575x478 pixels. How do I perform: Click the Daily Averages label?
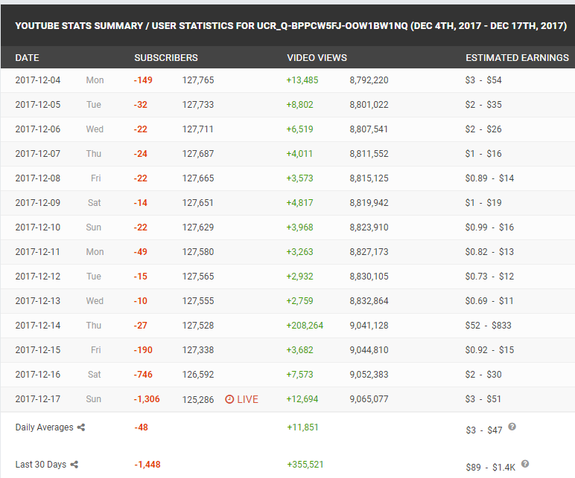[x=45, y=427]
